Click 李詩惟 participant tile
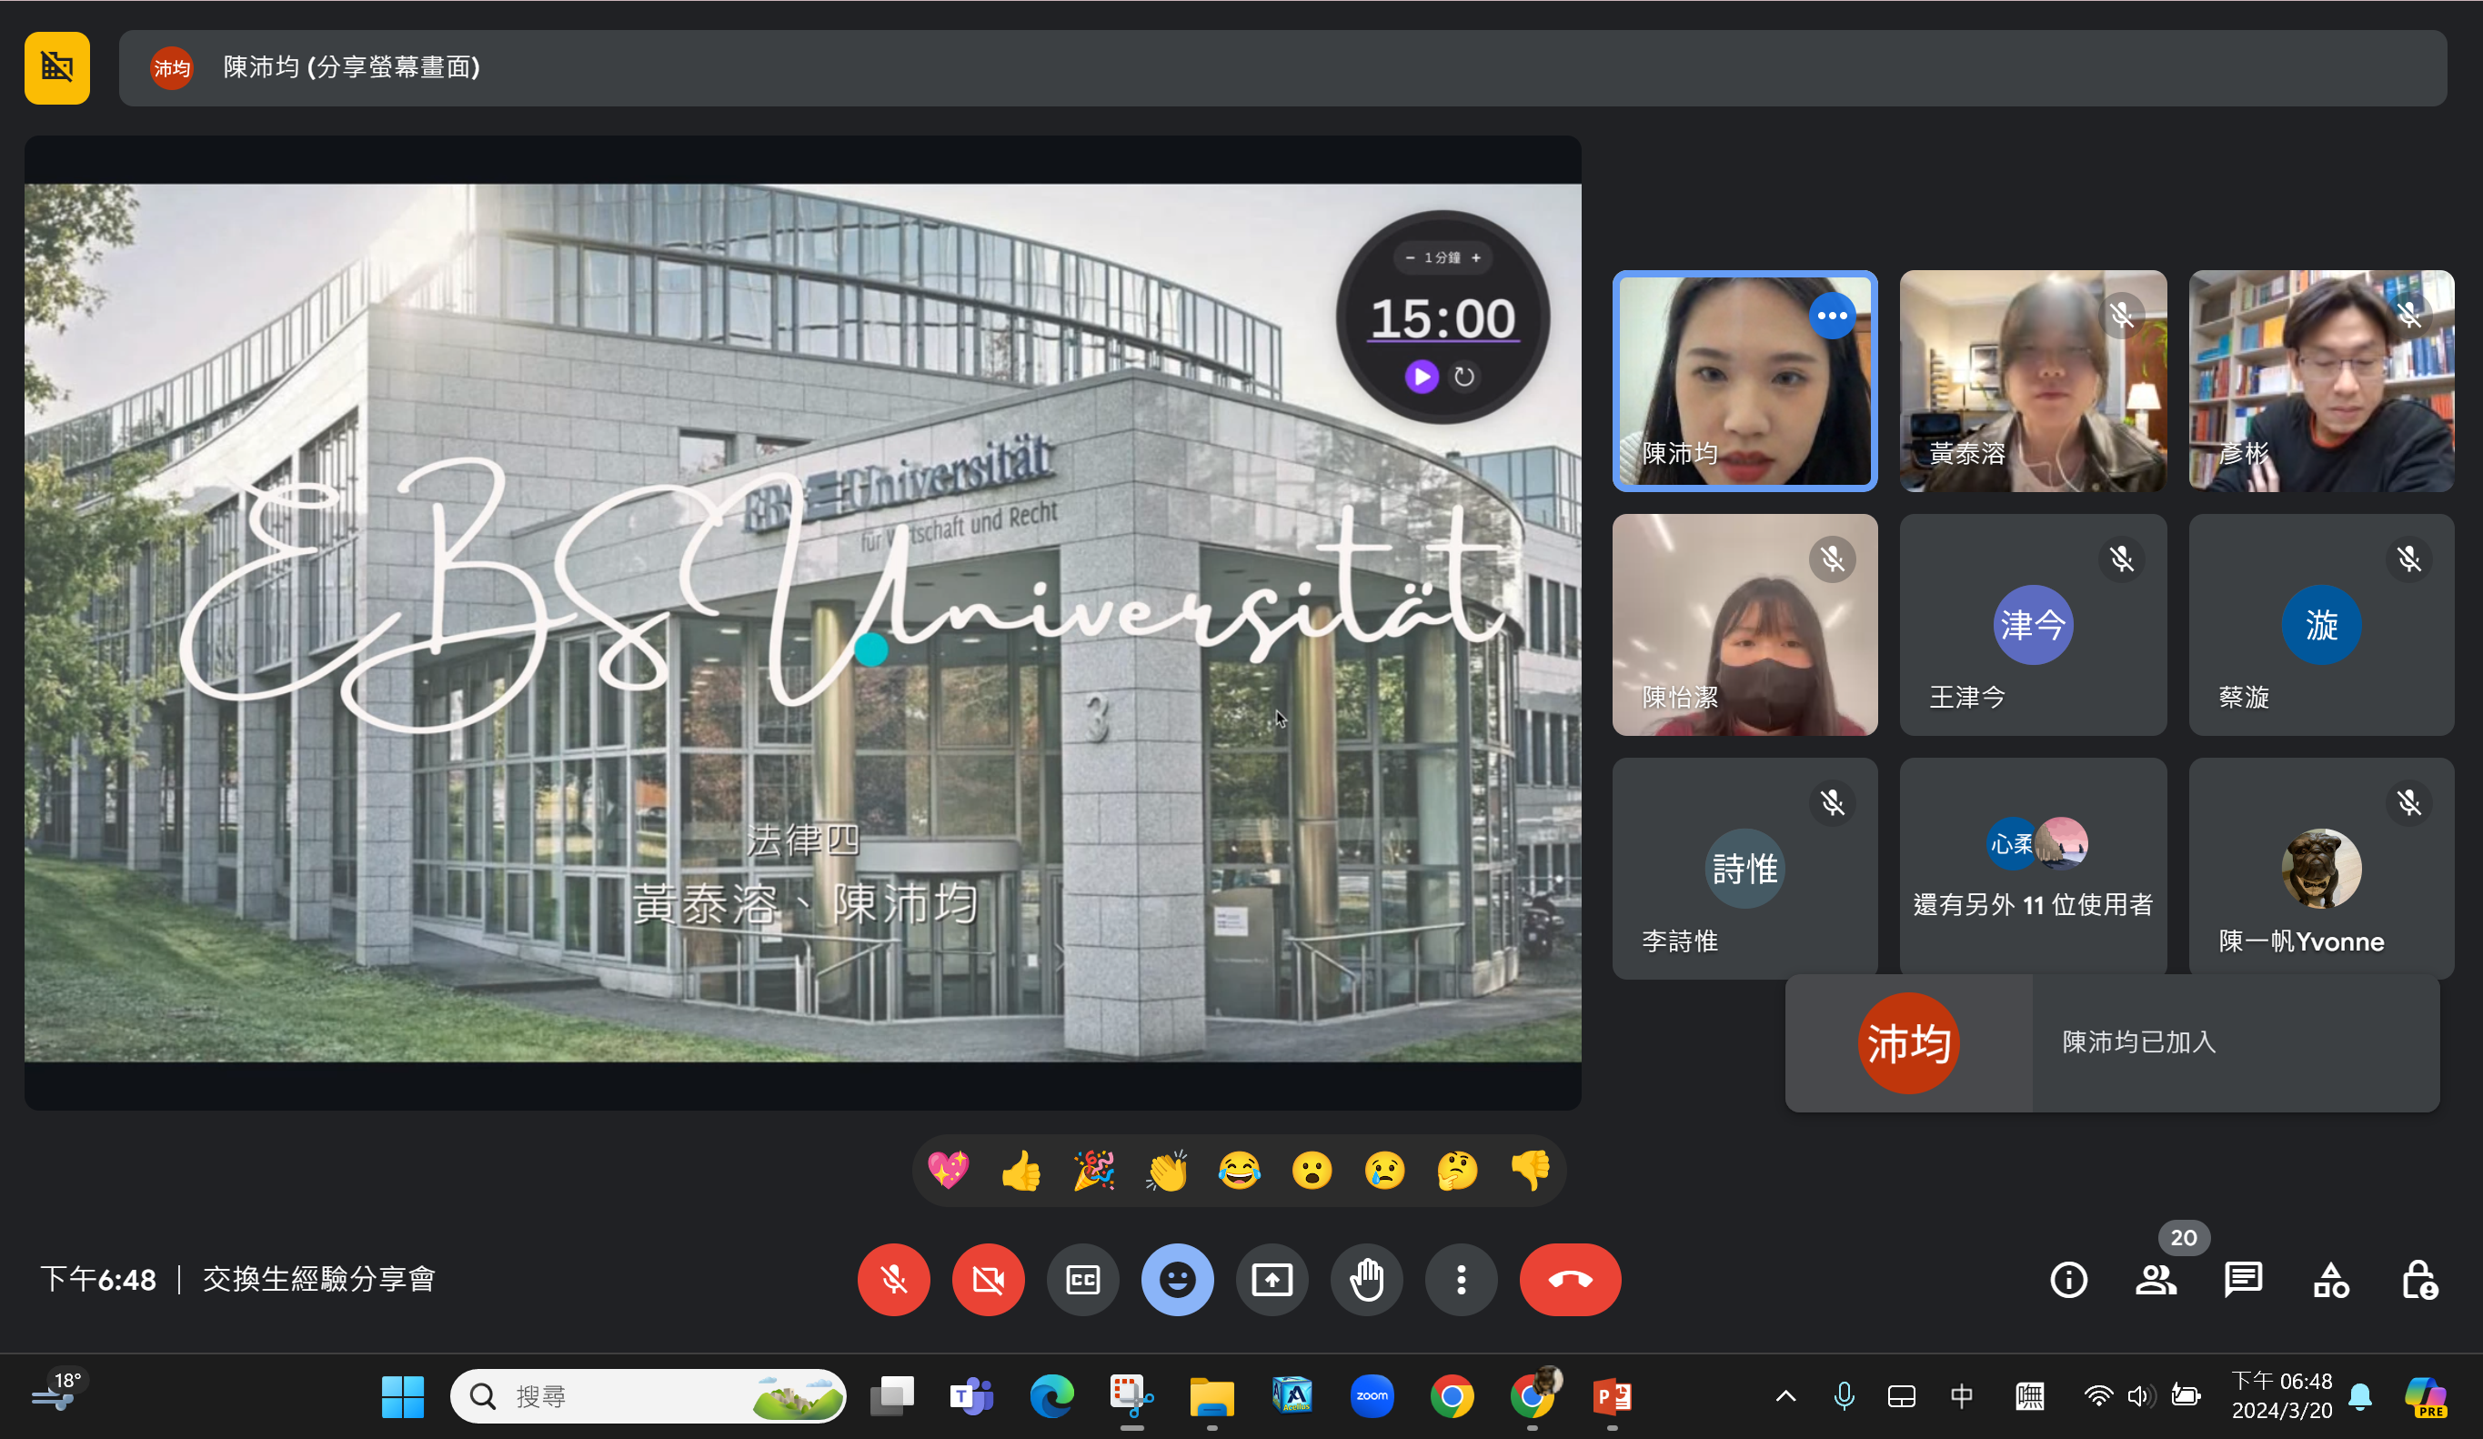Image resolution: width=2483 pixels, height=1439 pixels. (x=1745, y=868)
